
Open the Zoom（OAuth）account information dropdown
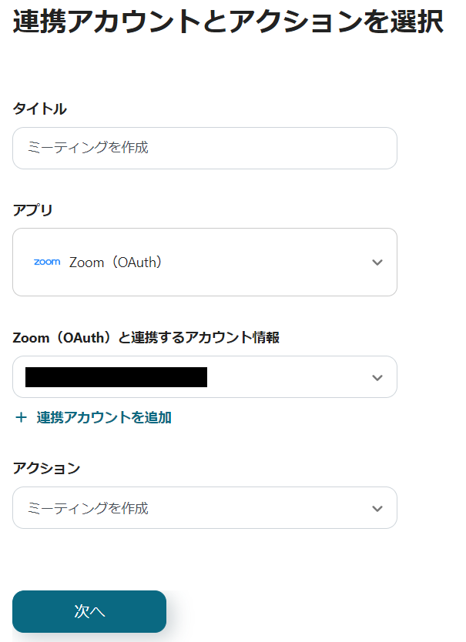tap(204, 377)
